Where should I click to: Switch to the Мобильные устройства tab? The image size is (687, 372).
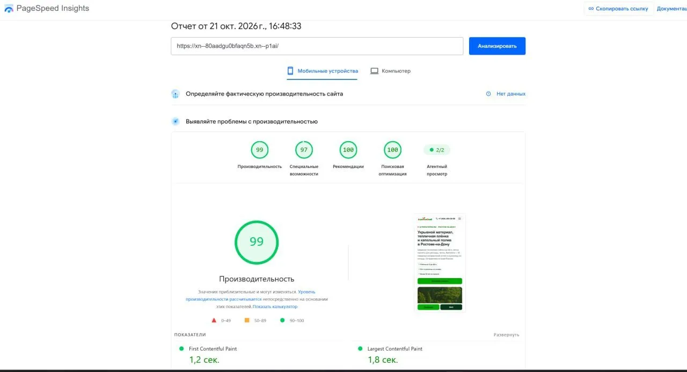[322, 71]
